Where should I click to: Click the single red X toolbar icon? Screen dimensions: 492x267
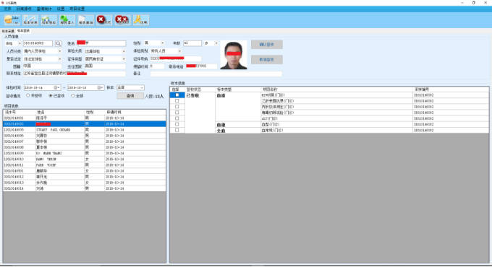104,20
